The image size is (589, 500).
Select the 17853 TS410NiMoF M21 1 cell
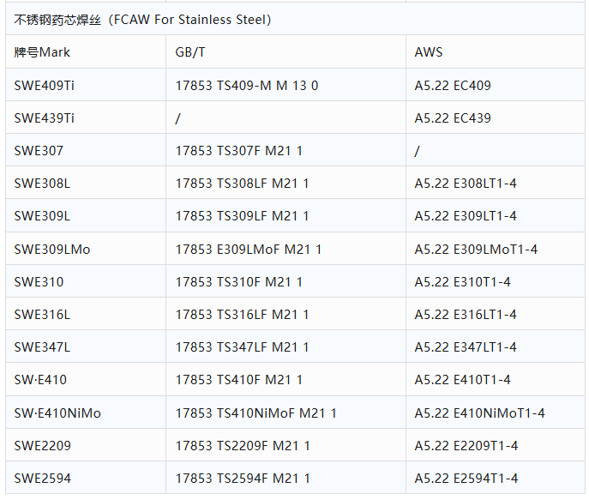(x=256, y=413)
